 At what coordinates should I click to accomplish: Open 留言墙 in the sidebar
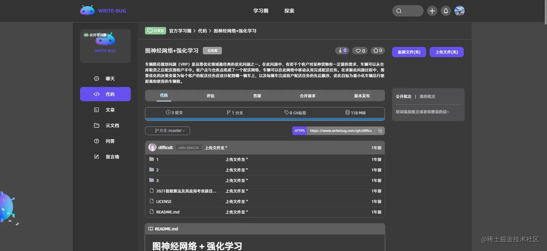pos(105,157)
